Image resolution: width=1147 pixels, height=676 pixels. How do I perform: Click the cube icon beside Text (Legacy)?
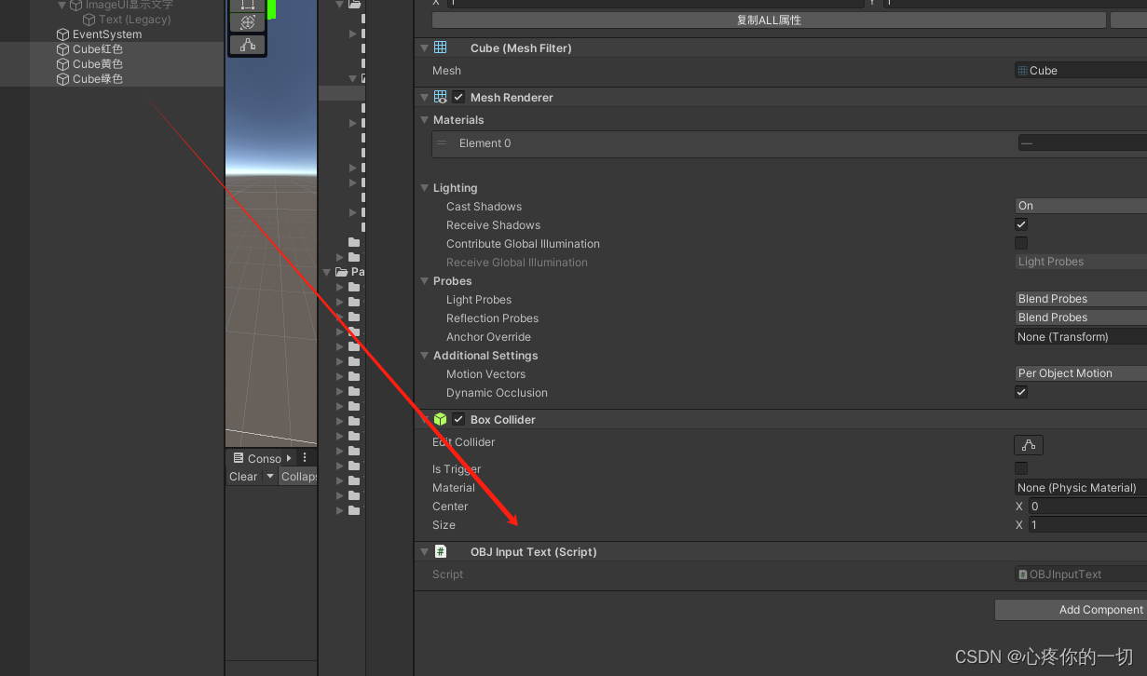point(89,20)
